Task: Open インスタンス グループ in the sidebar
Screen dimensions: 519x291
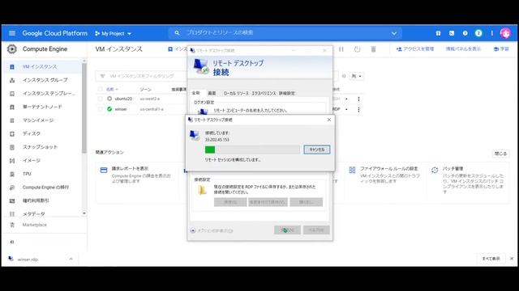Action: click(x=41, y=80)
